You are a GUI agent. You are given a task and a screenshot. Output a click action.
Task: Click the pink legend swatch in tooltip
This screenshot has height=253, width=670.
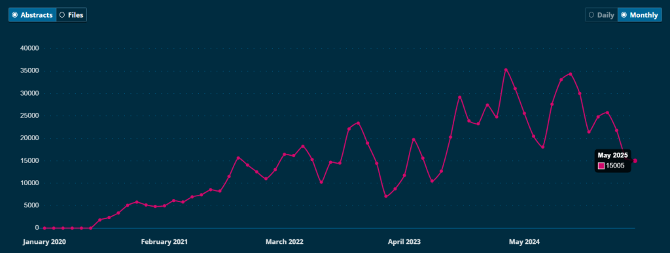coord(601,166)
